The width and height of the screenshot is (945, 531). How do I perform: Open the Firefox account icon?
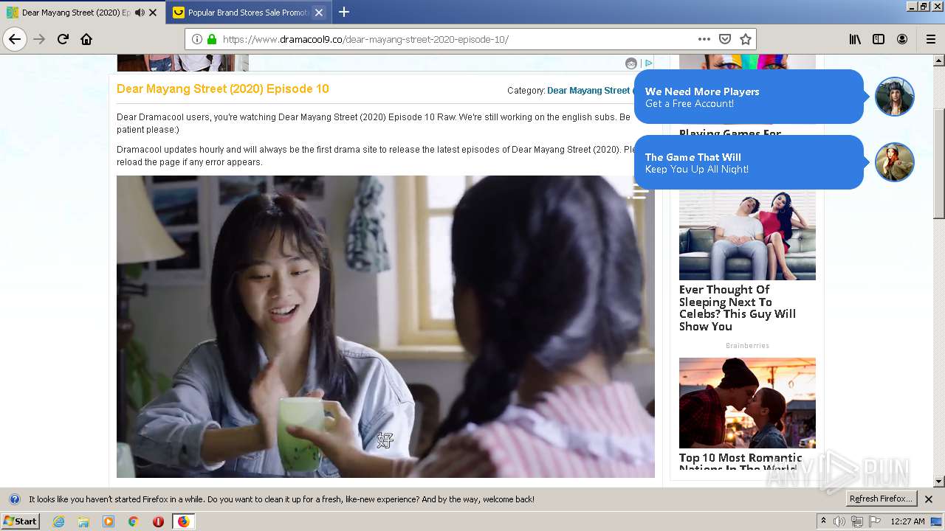(902, 39)
